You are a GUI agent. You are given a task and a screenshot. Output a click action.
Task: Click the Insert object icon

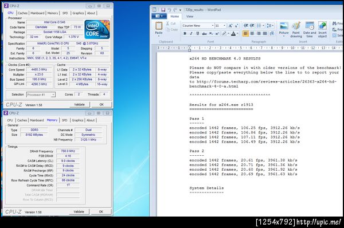(x=322, y=26)
